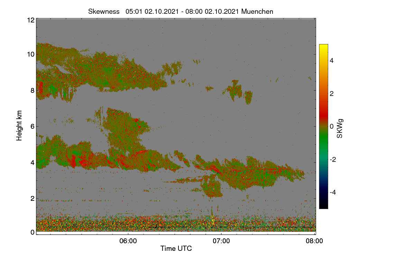Click the 0 height axis label
Screen dimensions: 415x276
[32, 232]
